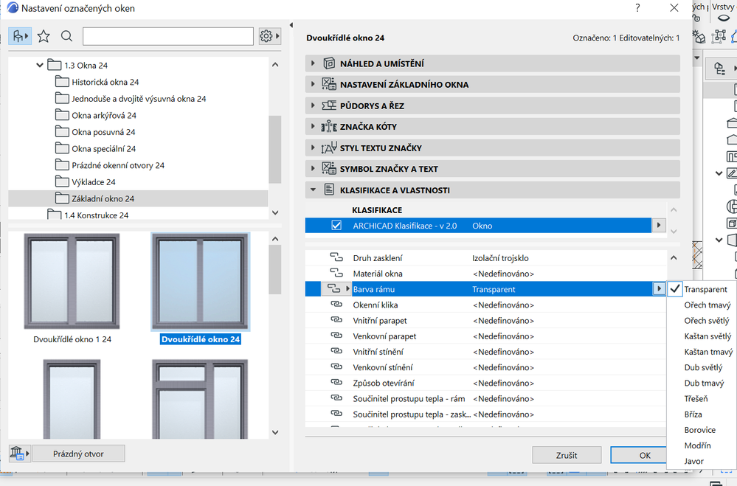Click the favorites star icon

click(x=43, y=35)
